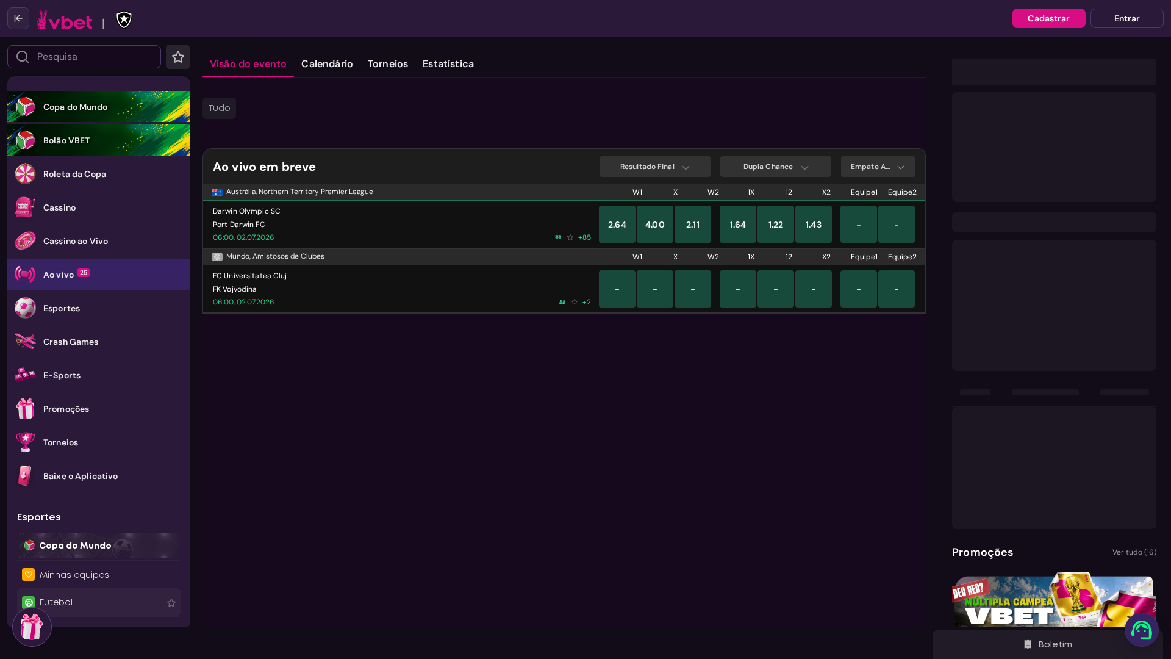Click the Pesquisa search field
The width and height of the screenshot is (1171, 659).
[x=84, y=57]
